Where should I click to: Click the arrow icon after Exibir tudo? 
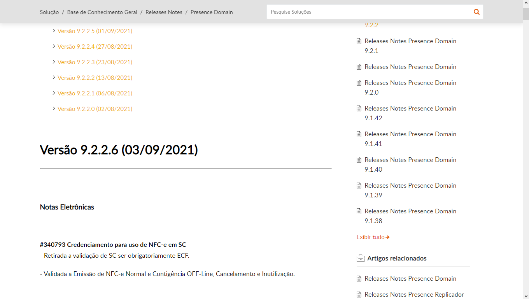(387, 237)
